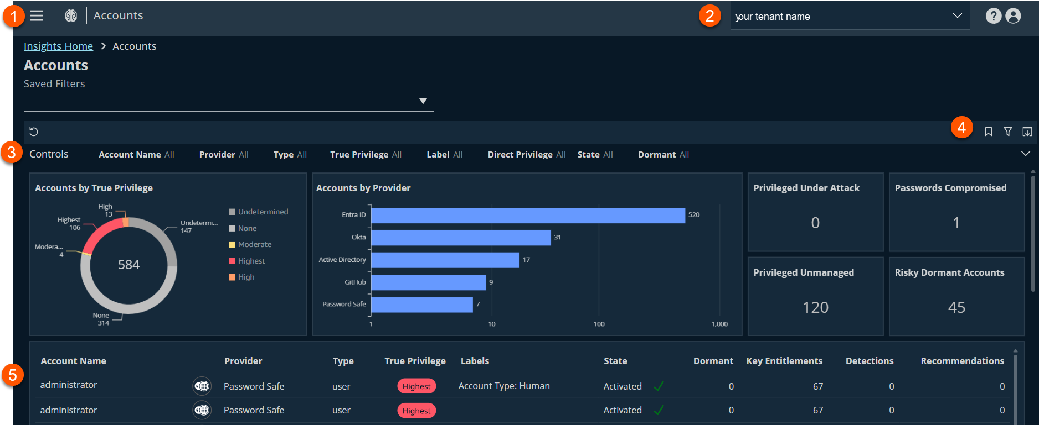The width and height of the screenshot is (1039, 425).
Task: Sort by Dormant column header
Action: pos(713,361)
